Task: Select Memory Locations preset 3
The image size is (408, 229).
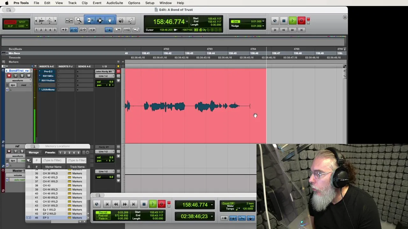Action: (69, 153)
